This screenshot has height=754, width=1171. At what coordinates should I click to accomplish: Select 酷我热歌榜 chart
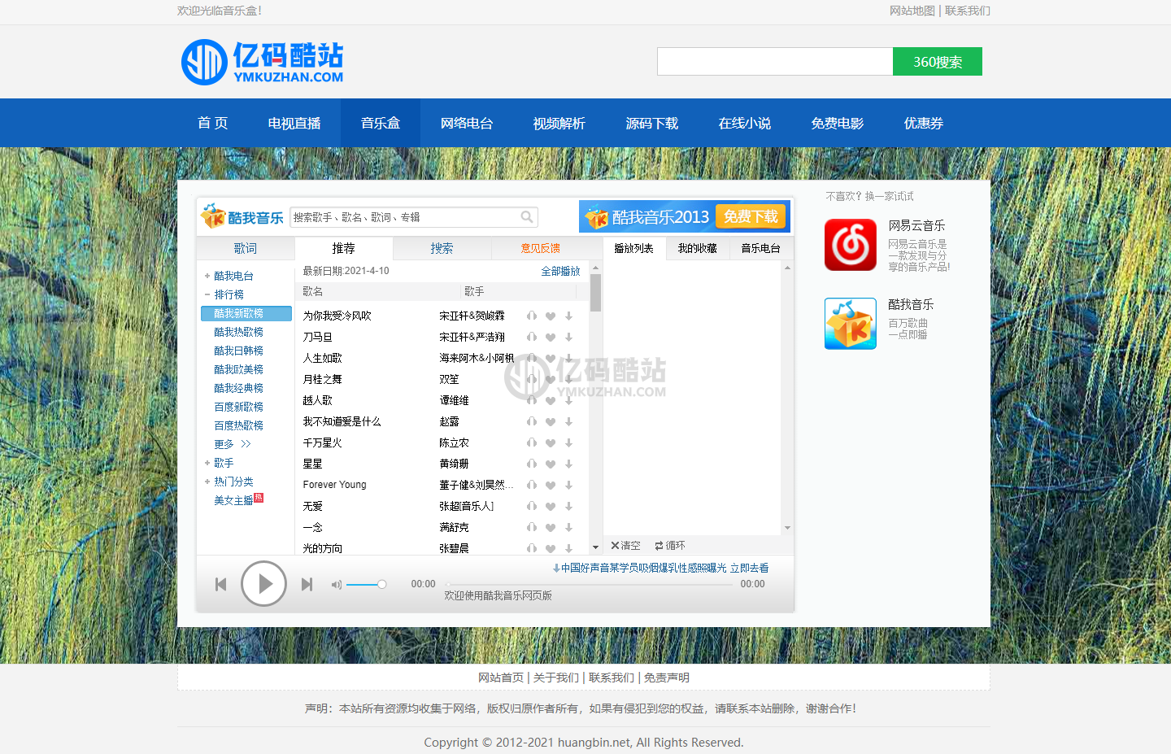[x=238, y=332]
